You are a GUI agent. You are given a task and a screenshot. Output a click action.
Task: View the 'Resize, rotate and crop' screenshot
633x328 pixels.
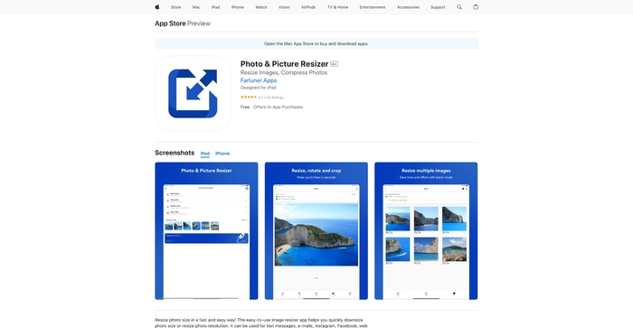click(x=316, y=230)
